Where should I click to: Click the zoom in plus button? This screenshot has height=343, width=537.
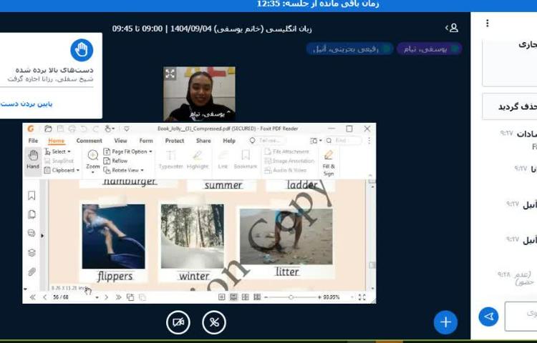pos(319,297)
